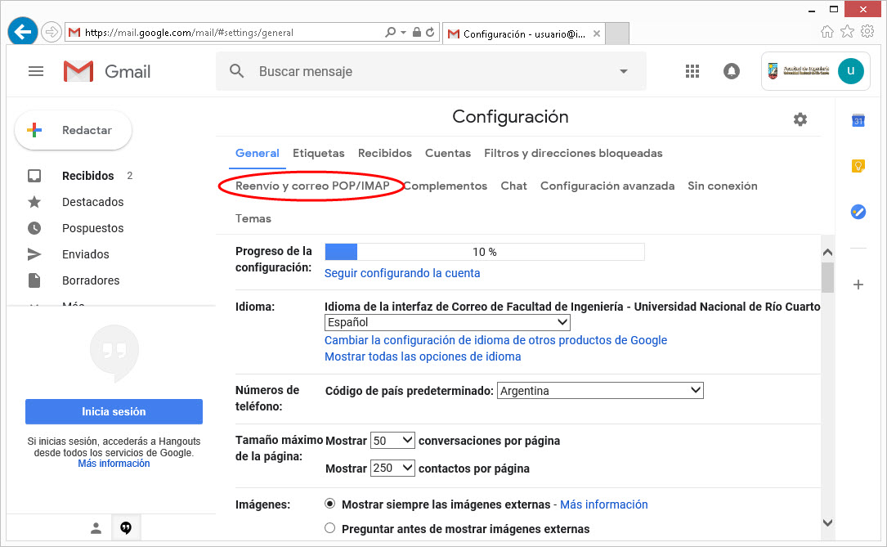887x547 pixels.
Task: Click the Pospuestos clock icon
Action: point(34,228)
